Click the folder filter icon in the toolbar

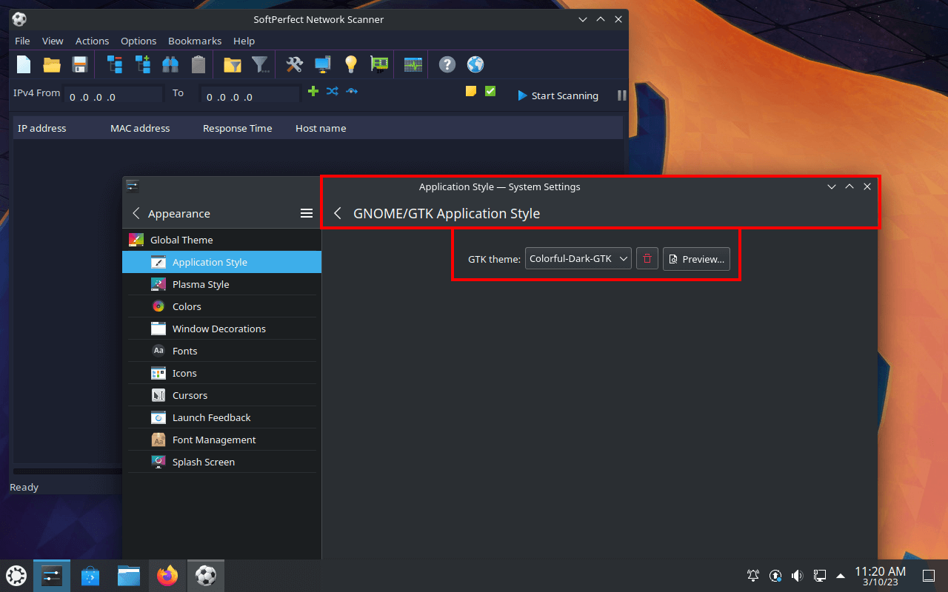[233, 65]
